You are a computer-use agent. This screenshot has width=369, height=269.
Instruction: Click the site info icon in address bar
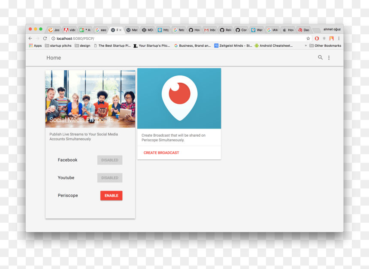[x=54, y=39]
